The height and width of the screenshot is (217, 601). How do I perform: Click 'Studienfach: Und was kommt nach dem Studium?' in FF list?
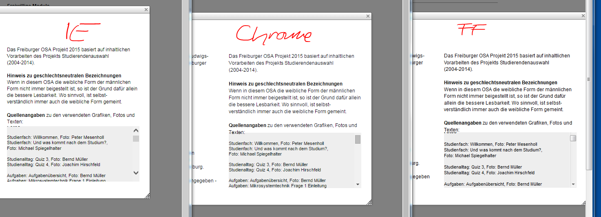[x=493, y=150]
